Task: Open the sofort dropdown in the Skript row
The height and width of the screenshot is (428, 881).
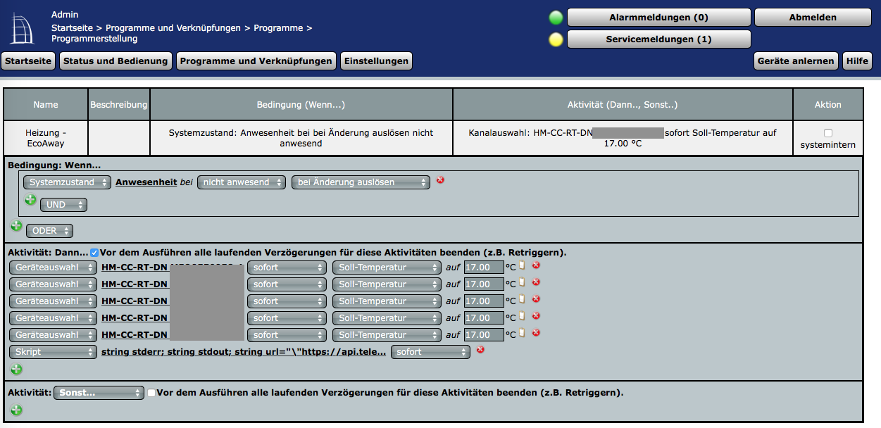Action: 430,352
